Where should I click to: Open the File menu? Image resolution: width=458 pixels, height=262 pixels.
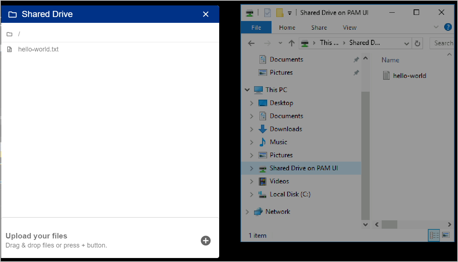[256, 27]
